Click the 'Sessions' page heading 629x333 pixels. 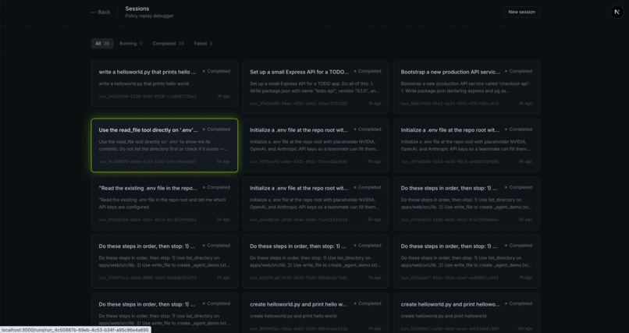[x=137, y=9]
